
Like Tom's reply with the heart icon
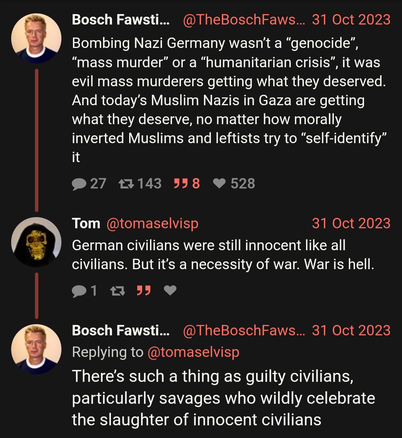click(170, 290)
